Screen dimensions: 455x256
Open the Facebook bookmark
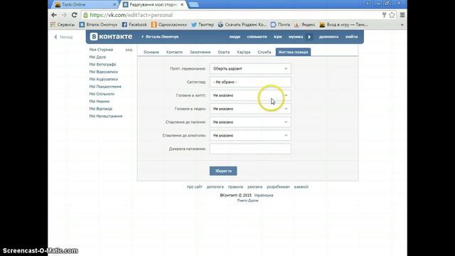coord(134,25)
